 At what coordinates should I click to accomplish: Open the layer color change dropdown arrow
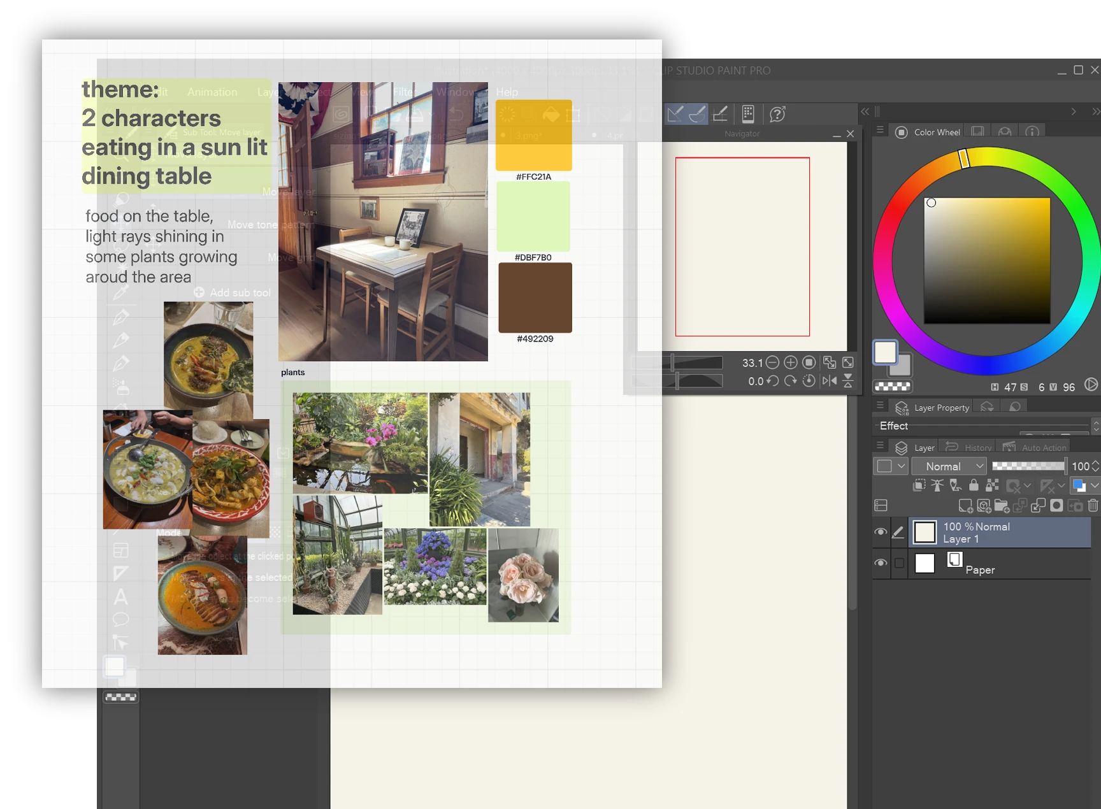(1094, 485)
